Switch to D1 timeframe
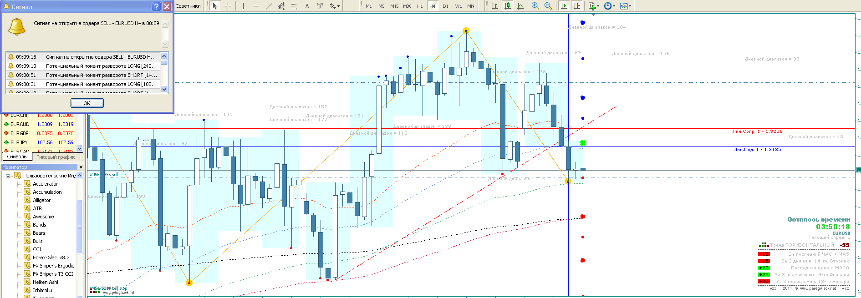This screenshot has width=861, height=298. (x=445, y=6)
